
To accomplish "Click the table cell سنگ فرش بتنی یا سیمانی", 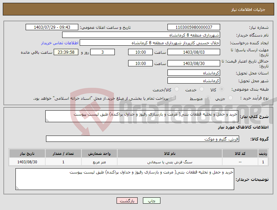I will coord(170,162).
